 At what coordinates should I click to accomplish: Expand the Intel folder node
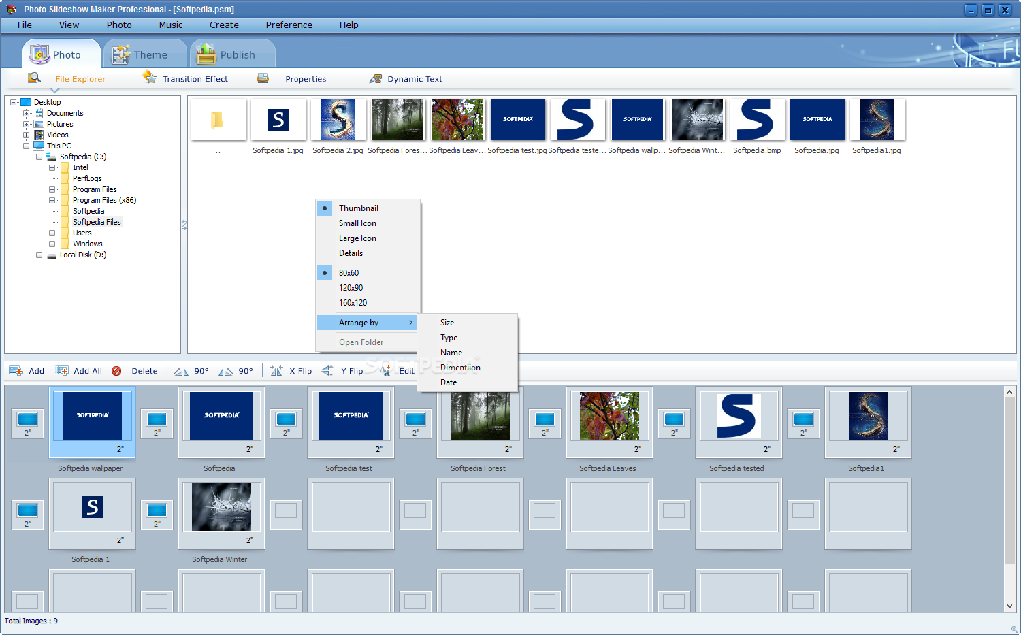coord(52,167)
